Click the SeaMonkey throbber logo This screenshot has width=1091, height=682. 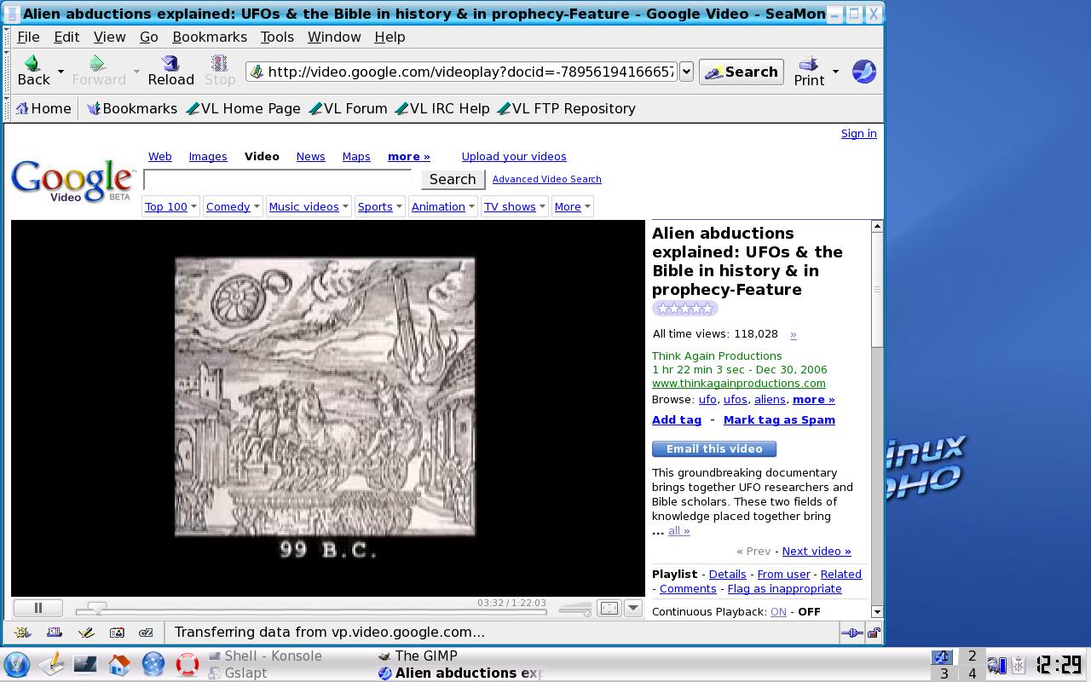863,72
